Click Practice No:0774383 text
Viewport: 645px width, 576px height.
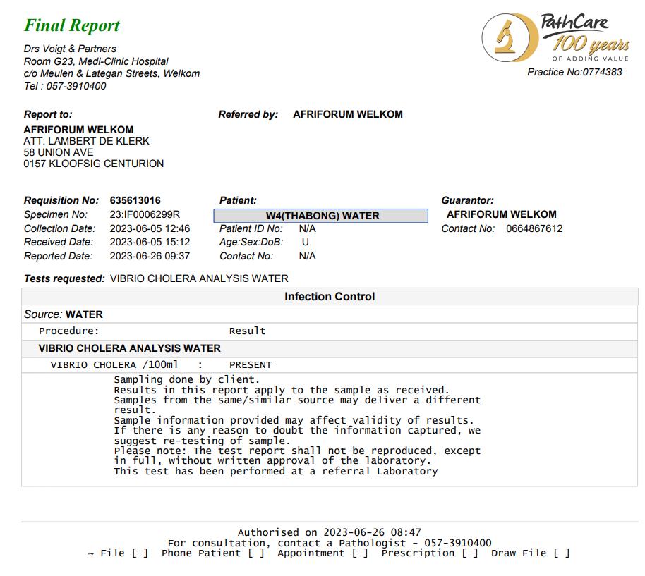574,73
